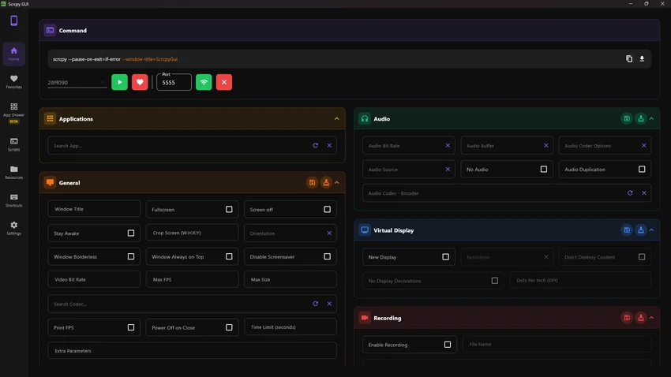Refresh the codec list
671x377 pixels.
(316, 304)
